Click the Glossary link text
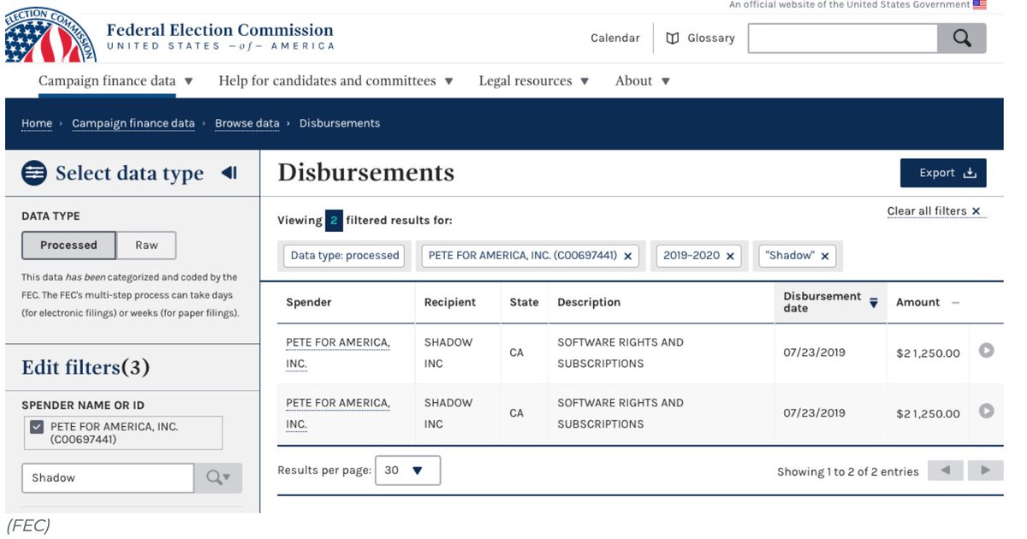The height and width of the screenshot is (539, 1027). tap(710, 38)
